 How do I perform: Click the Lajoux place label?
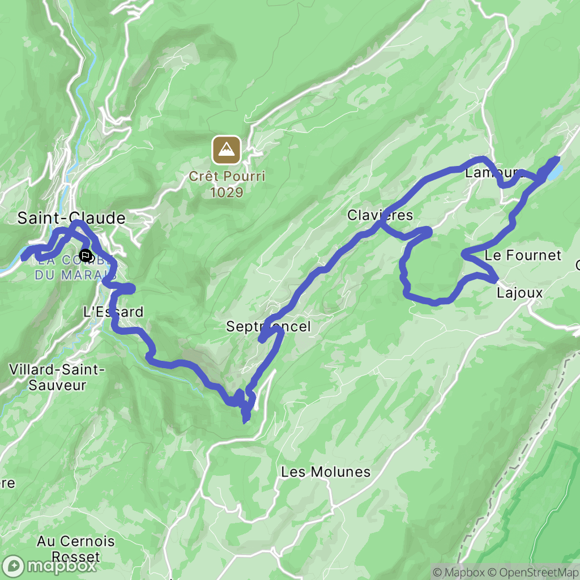[x=519, y=293]
